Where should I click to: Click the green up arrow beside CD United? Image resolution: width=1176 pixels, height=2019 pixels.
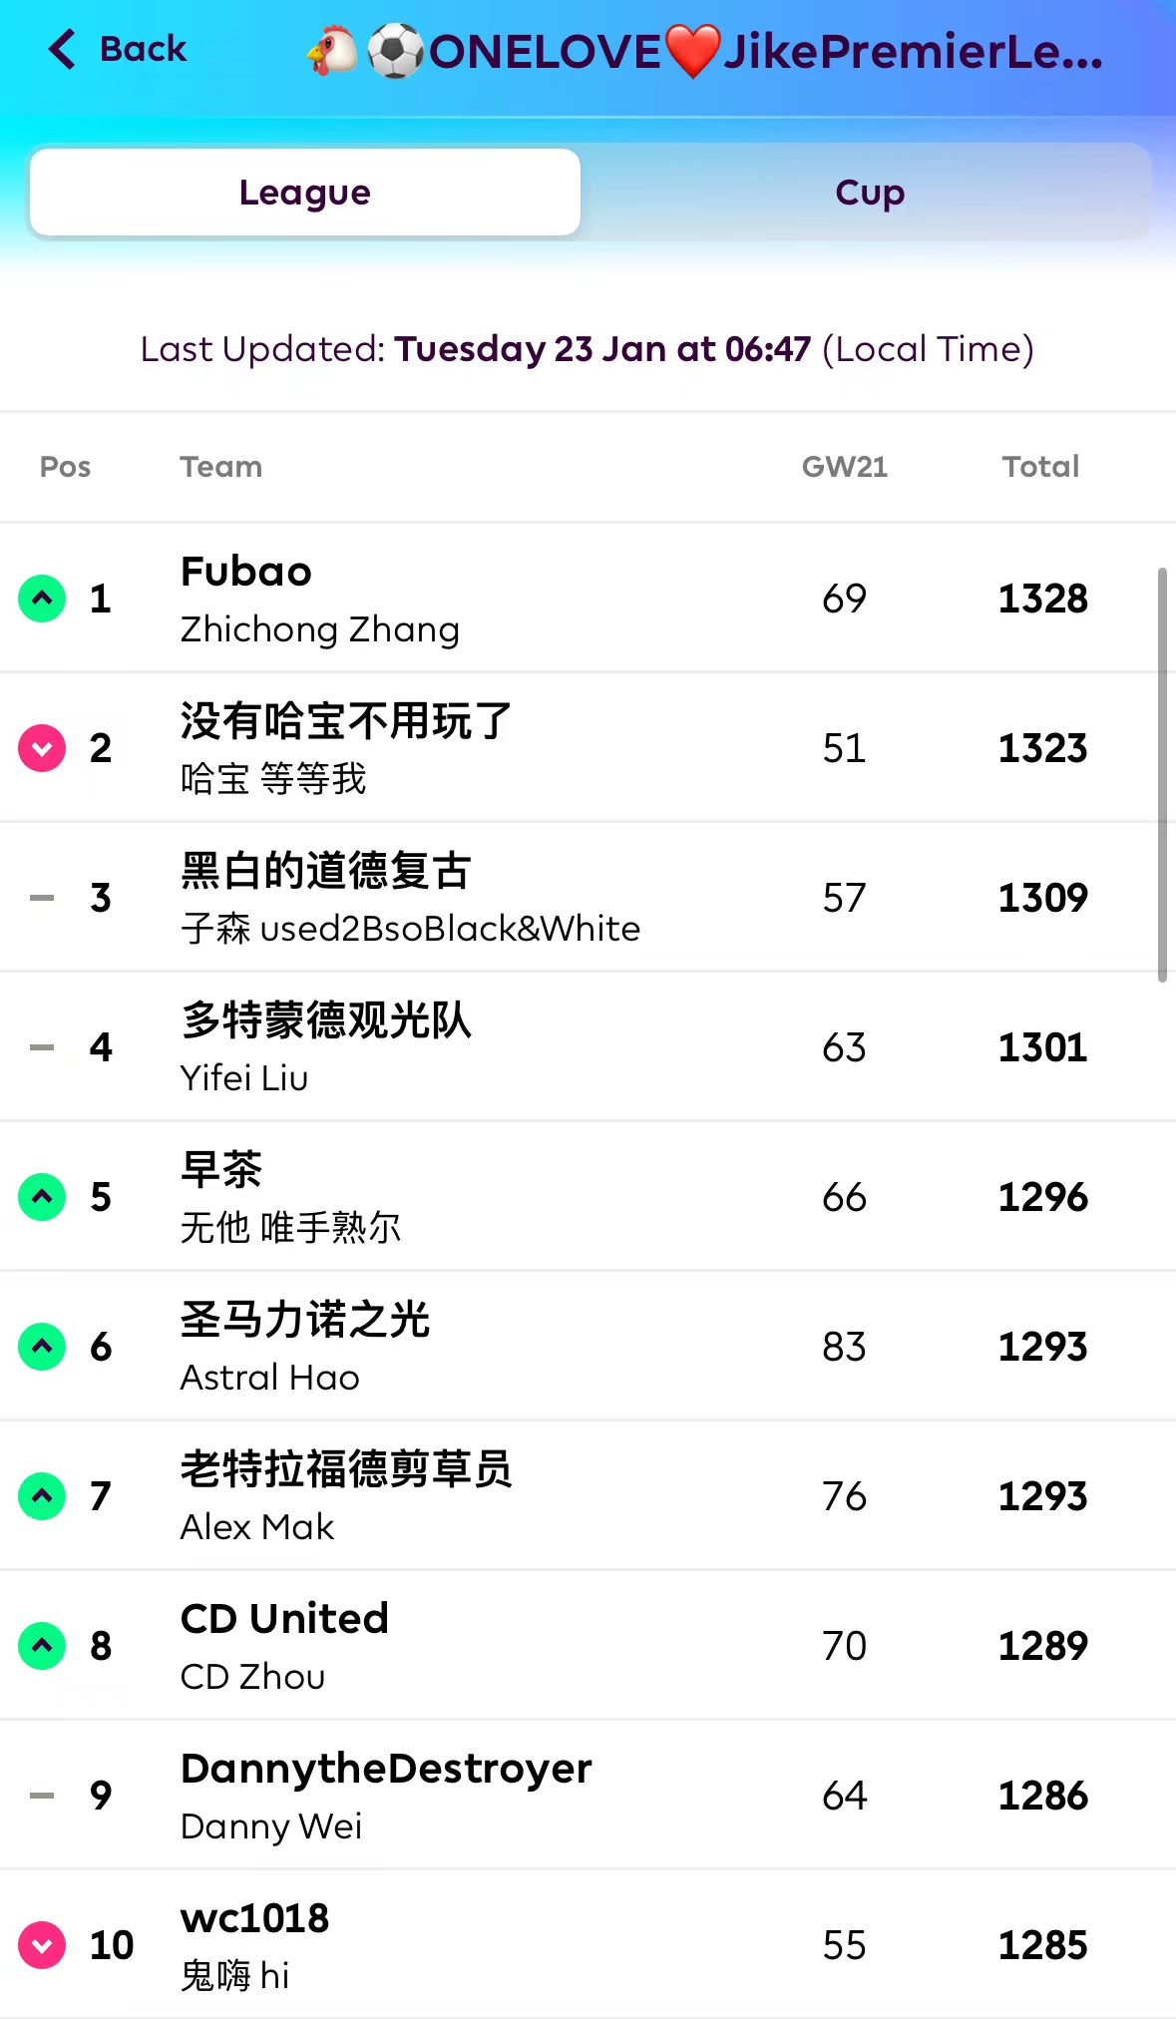42,1646
